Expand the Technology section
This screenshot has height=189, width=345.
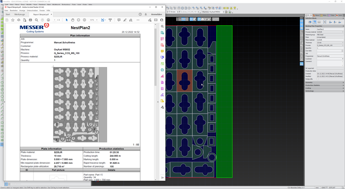click(x=325, y=91)
